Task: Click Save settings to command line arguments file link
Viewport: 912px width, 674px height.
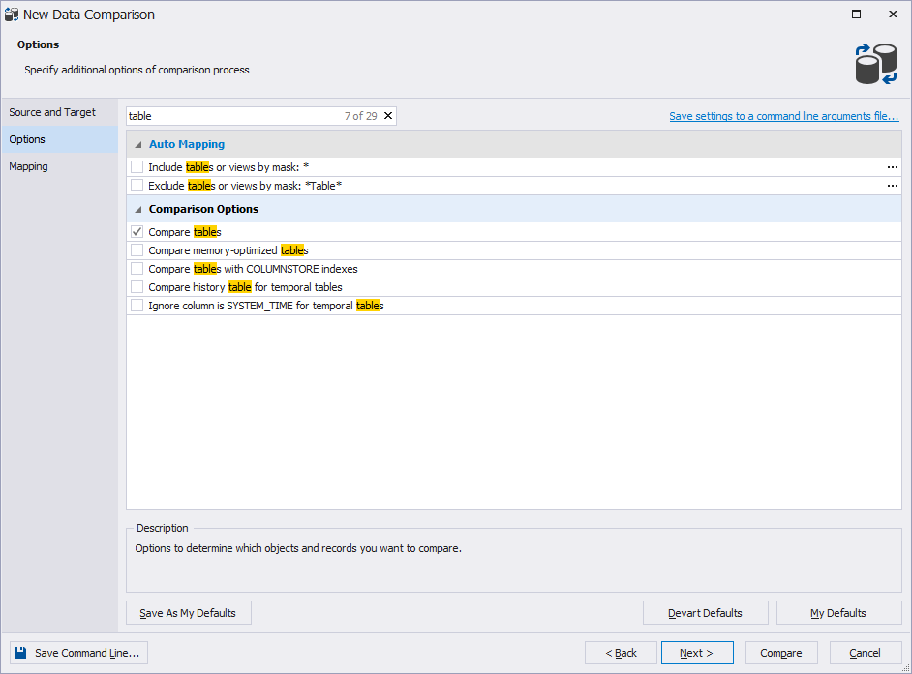Action: pyautogui.click(x=784, y=116)
